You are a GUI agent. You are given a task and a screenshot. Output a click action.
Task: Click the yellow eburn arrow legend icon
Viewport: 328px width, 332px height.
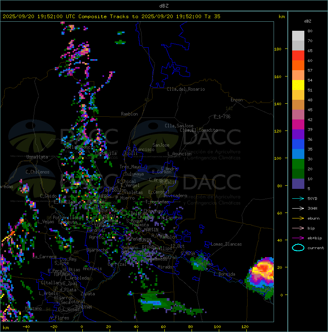click(x=298, y=218)
